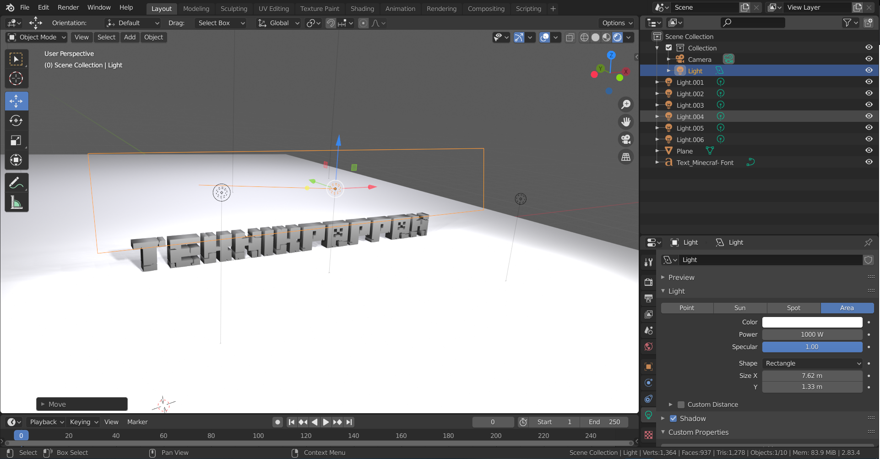Select the Measure tool
880x459 pixels.
(16, 202)
